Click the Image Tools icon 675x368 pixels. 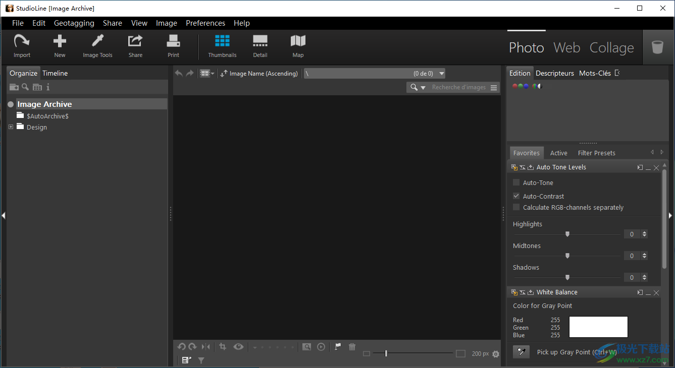97,46
